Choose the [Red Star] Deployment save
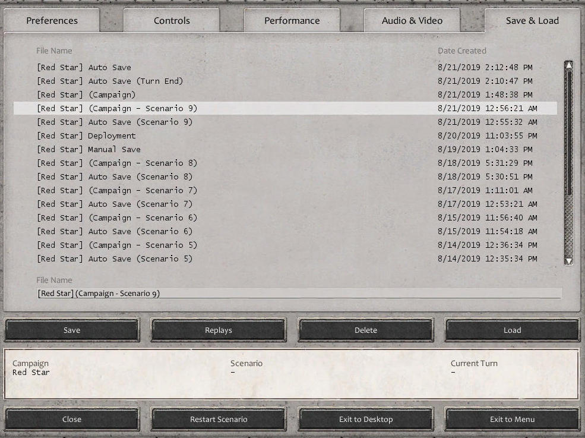Screen dimensions: 585x438 [86, 136]
